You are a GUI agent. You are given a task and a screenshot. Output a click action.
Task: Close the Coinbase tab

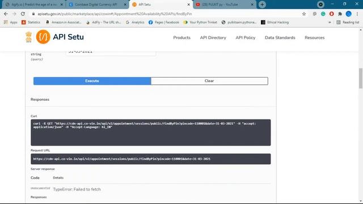coord(125,5)
